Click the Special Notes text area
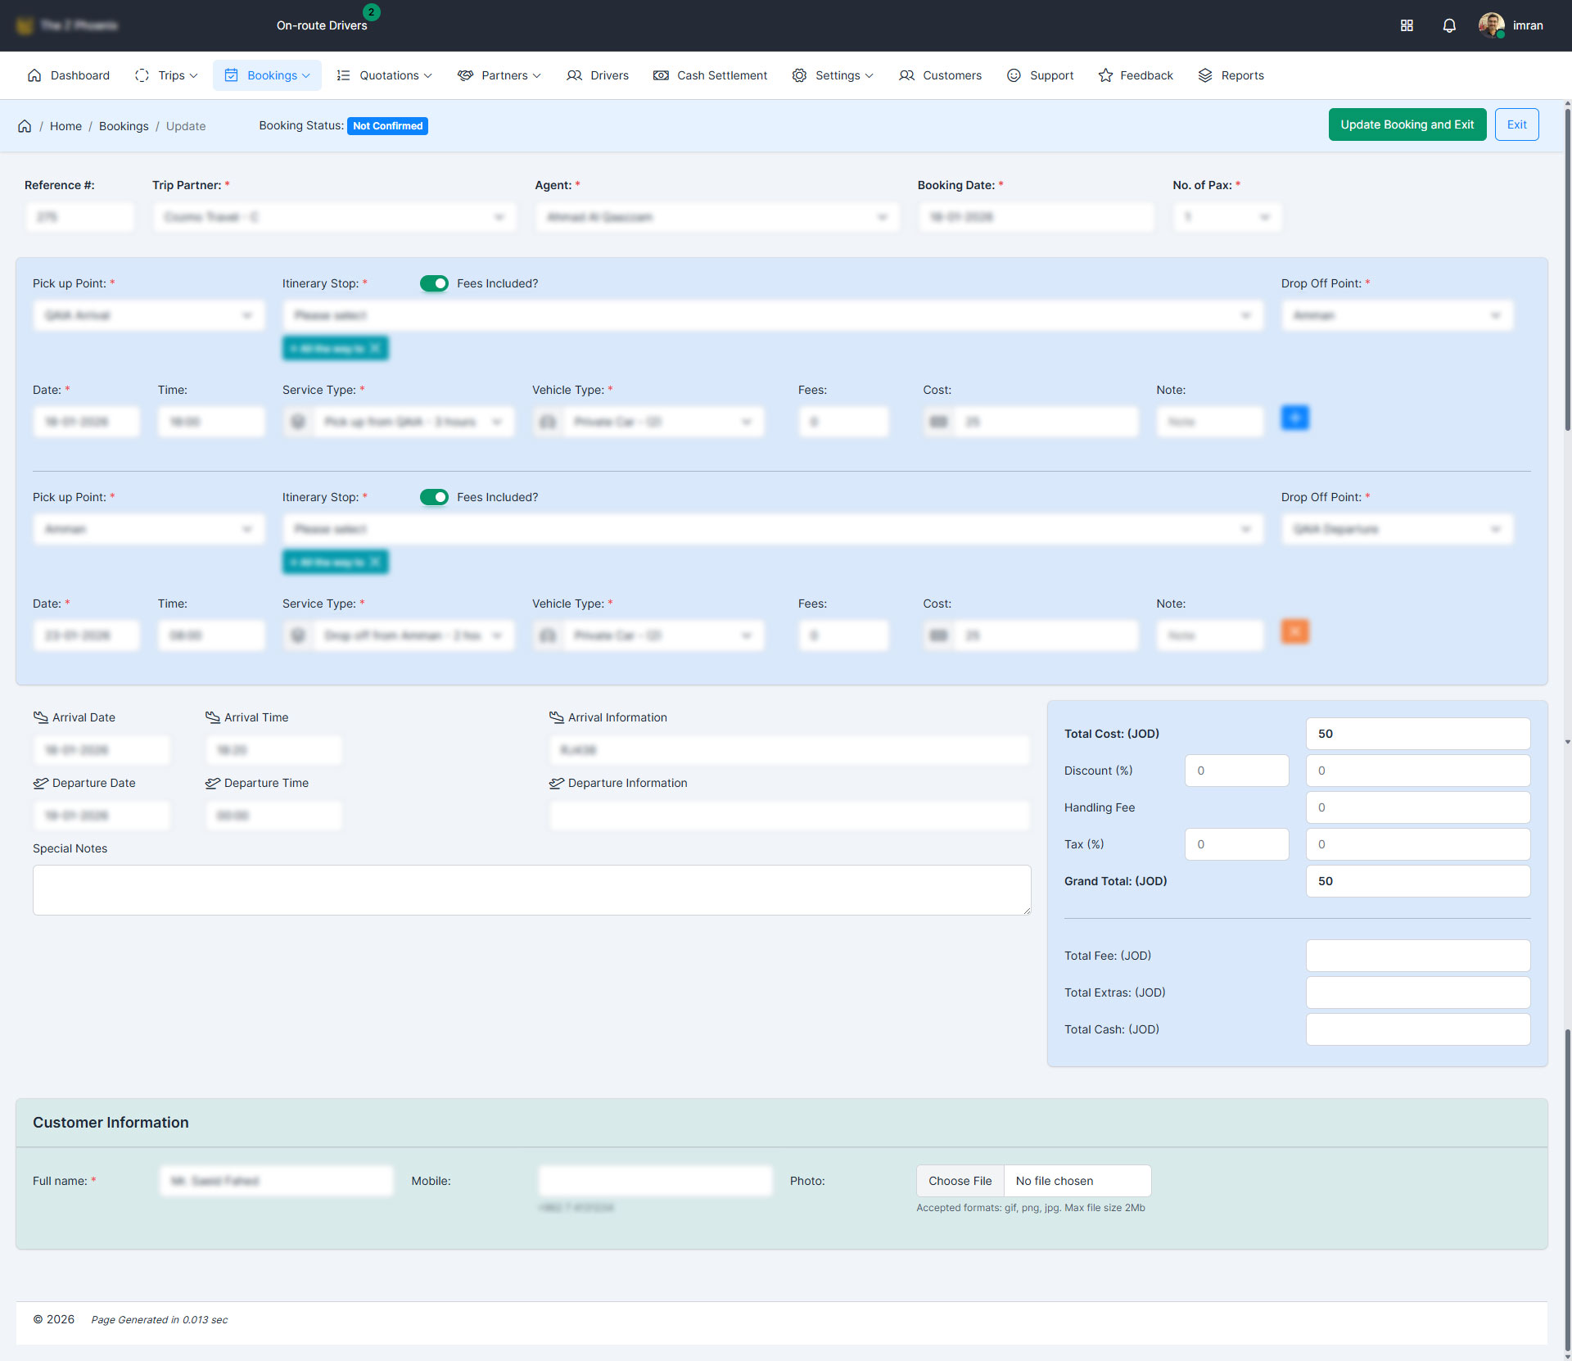1572x1361 pixels. (x=531, y=890)
